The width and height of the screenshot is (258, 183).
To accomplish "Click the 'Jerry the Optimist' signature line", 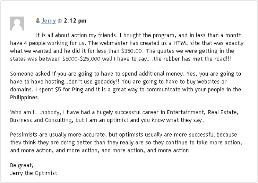I will 34,173.
